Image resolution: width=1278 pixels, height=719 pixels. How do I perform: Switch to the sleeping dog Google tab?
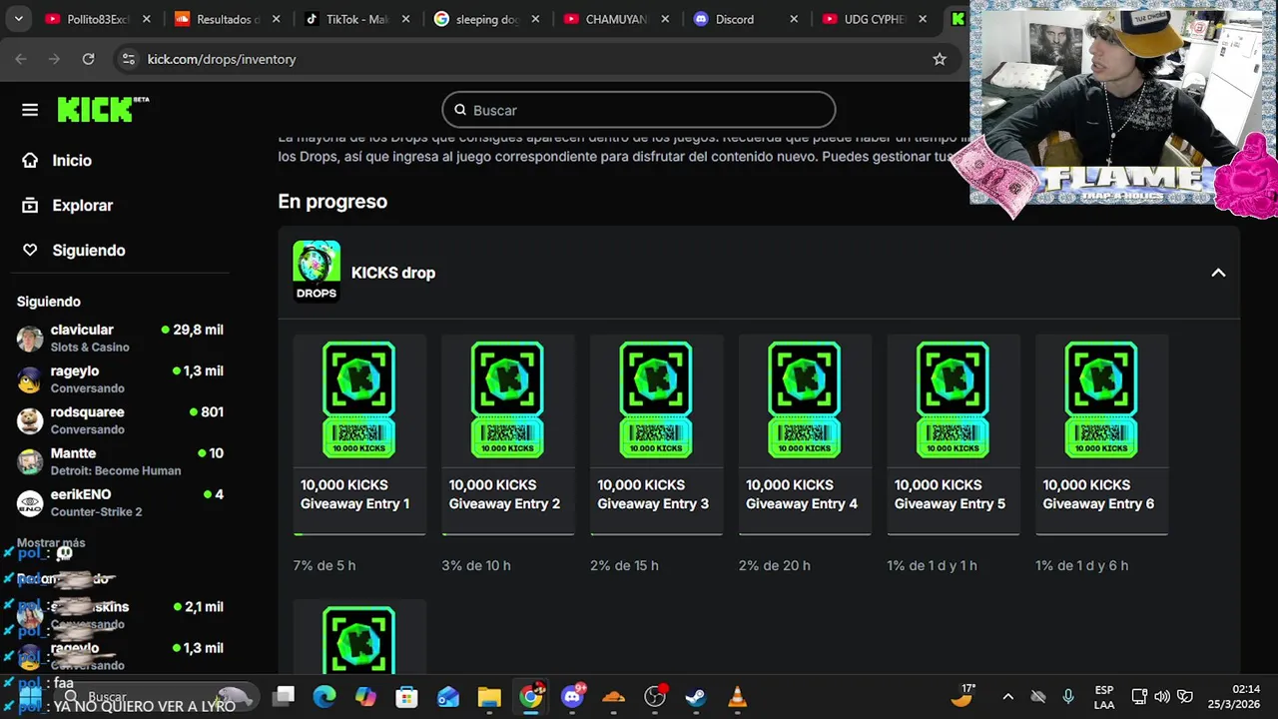(486, 19)
